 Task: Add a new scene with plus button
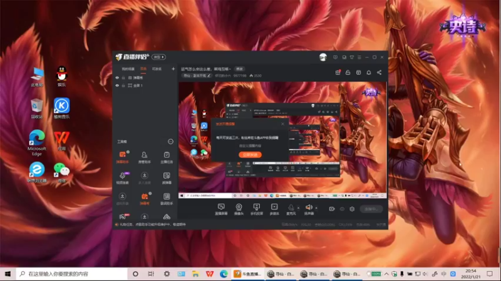point(173,69)
